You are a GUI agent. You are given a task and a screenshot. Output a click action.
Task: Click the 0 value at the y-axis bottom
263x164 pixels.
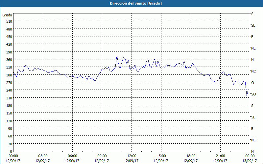point(11,152)
